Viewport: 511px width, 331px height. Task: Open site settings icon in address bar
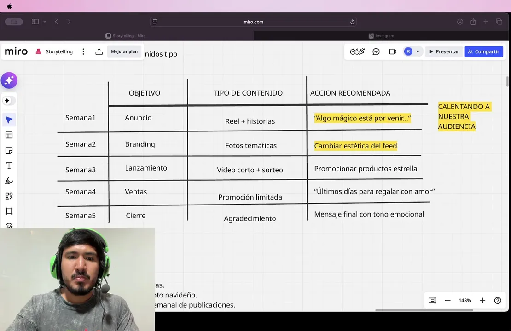coord(155,22)
